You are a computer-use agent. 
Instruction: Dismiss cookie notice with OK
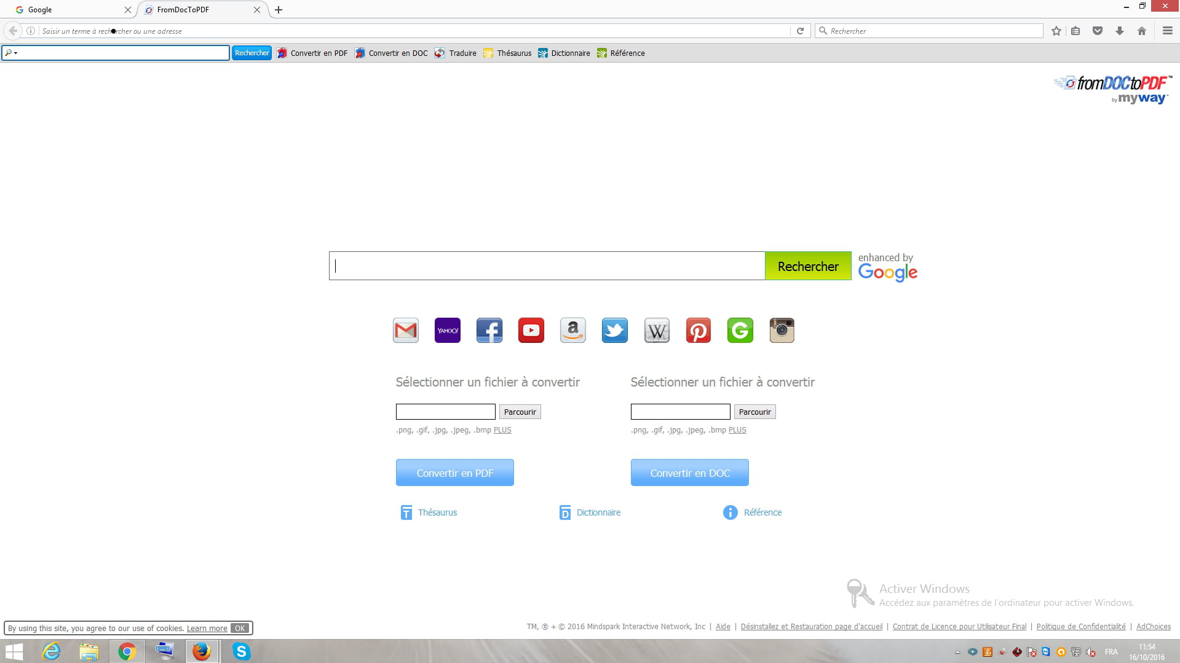click(240, 628)
